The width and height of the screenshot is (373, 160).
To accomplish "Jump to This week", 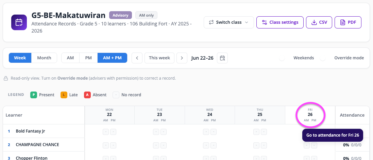I will 159,58.
